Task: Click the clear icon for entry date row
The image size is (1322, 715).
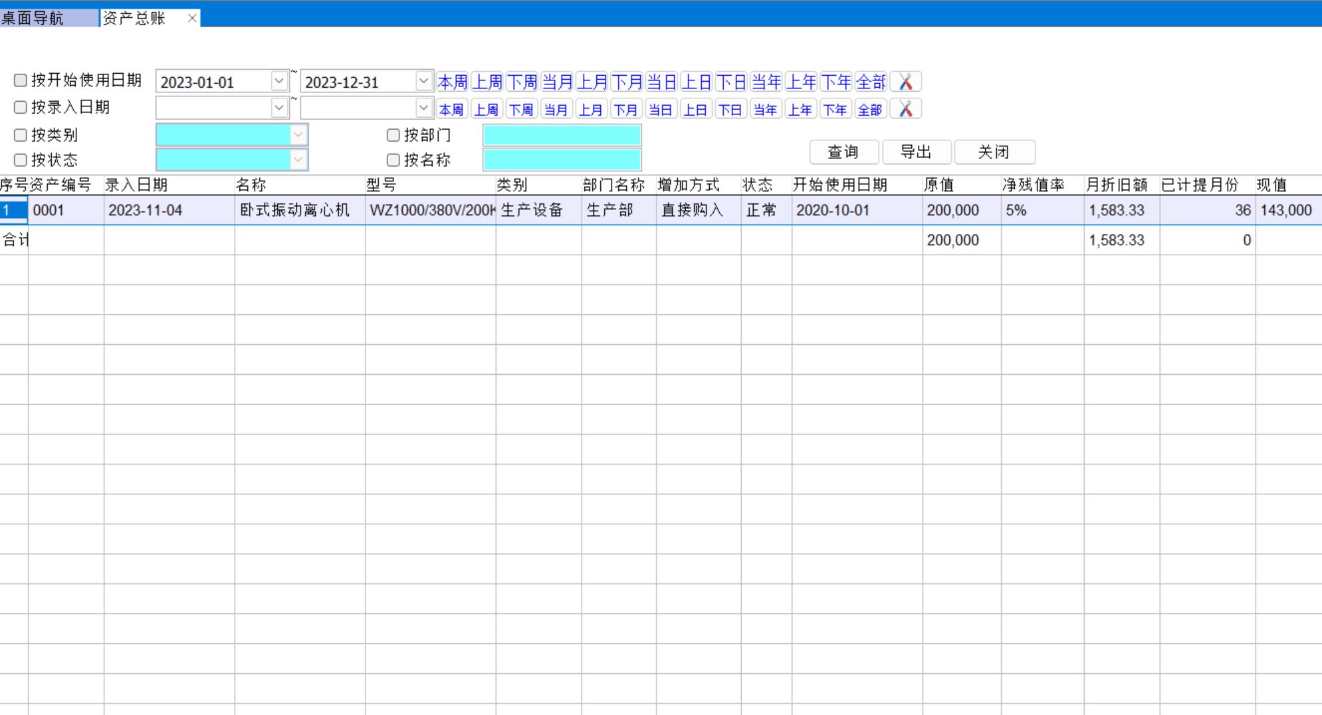Action: [905, 109]
